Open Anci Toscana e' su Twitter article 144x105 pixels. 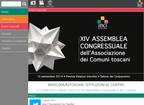click(58, 104)
